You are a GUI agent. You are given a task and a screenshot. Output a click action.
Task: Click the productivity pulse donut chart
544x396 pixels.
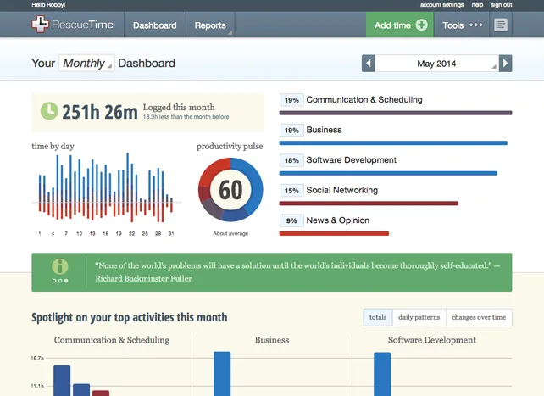click(x=230, y=190)
